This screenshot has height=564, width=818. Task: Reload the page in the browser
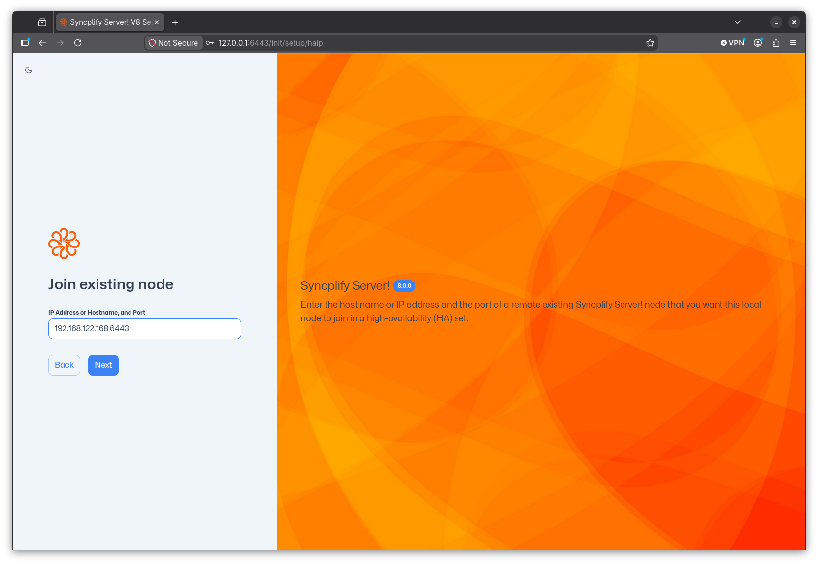tap(78, 43)
